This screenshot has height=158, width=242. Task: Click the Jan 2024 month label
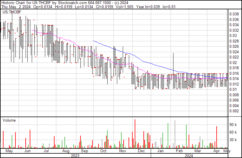point(160,151)
